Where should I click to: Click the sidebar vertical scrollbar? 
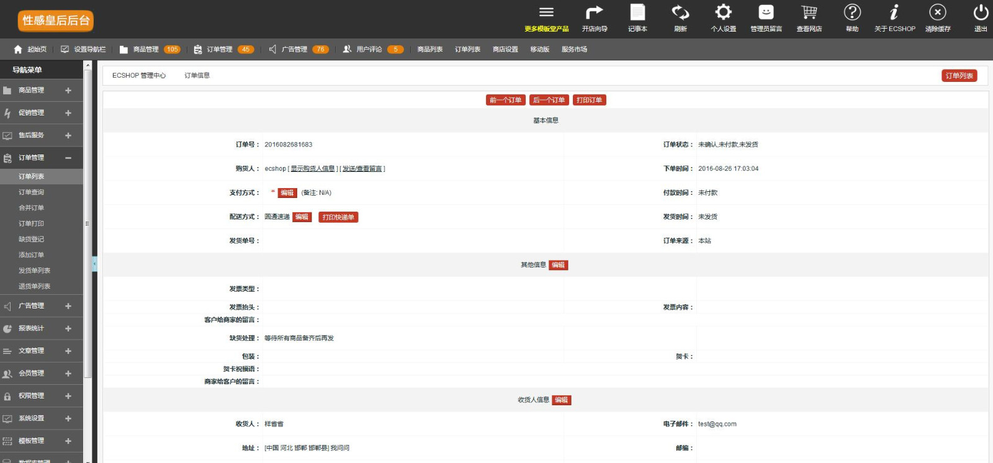coord(88,223)
